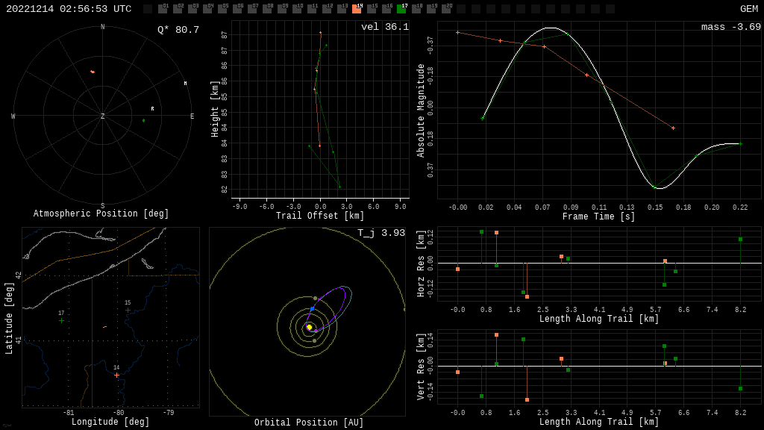Click the T_j 3.93 value

381,233
